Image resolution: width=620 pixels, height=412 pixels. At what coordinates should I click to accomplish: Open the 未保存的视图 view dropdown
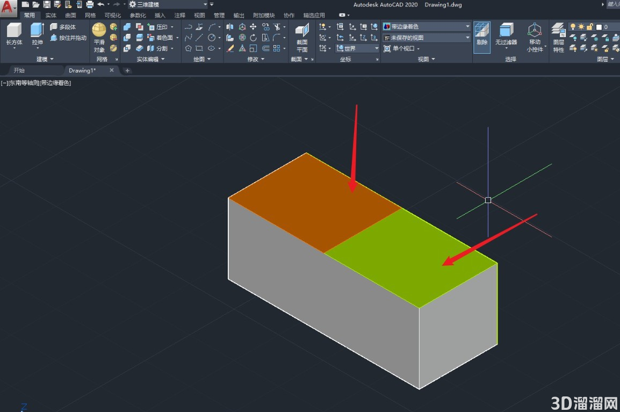(426, 38)
